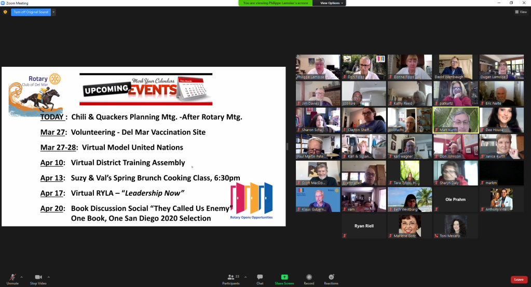Open the View Options menu
Viewport: 531px width, 287px height.
pyautogui.click(x=331, y=3)
